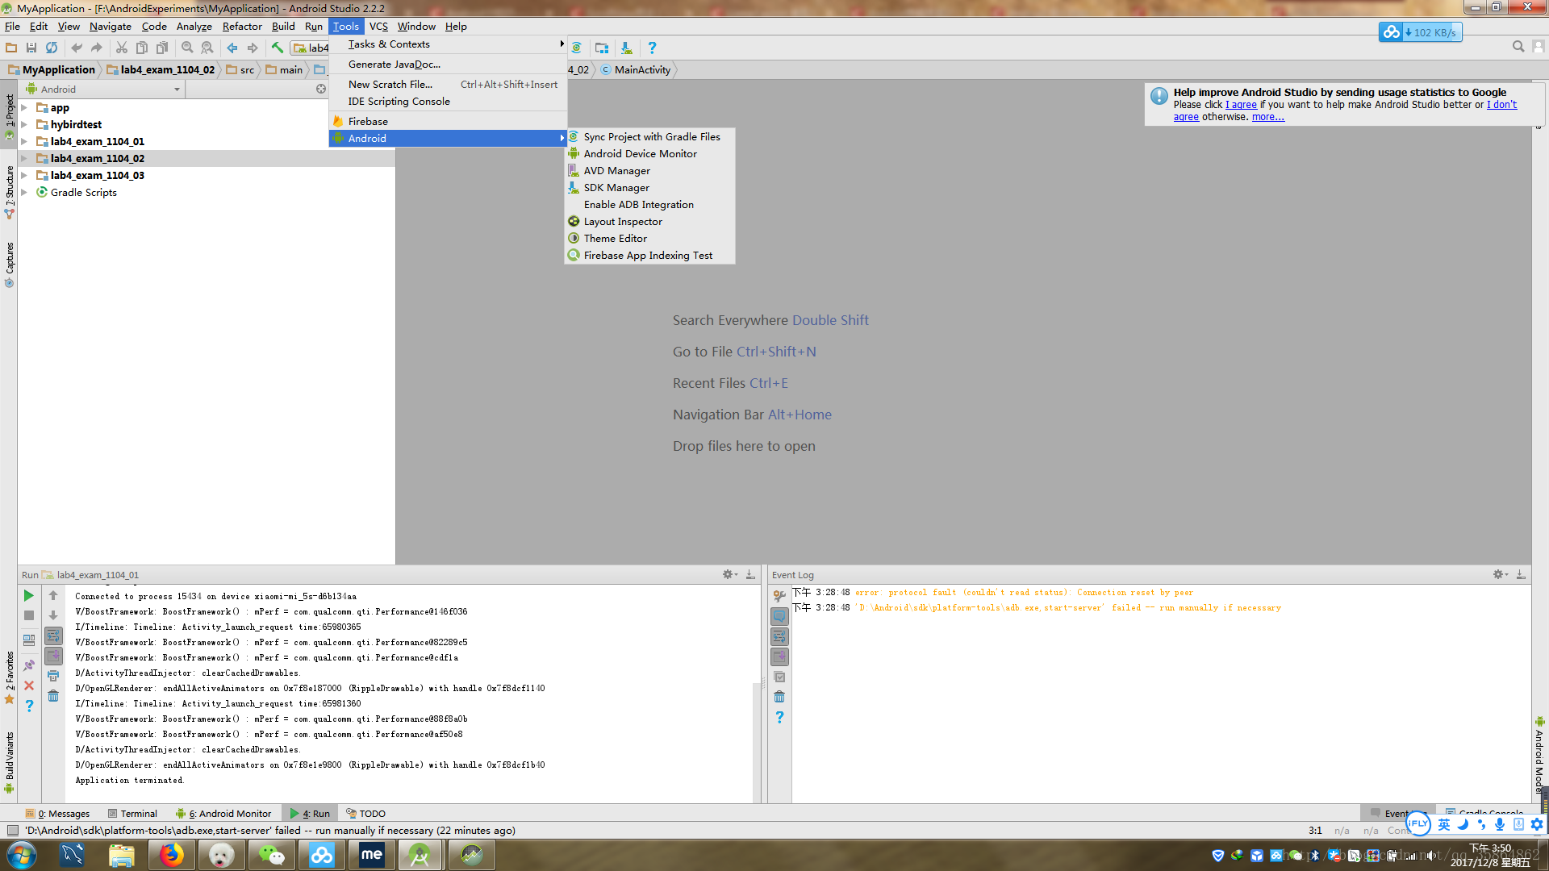Toggle soft-wrap in Run console
1549x871 pixels.
point(53,636)
